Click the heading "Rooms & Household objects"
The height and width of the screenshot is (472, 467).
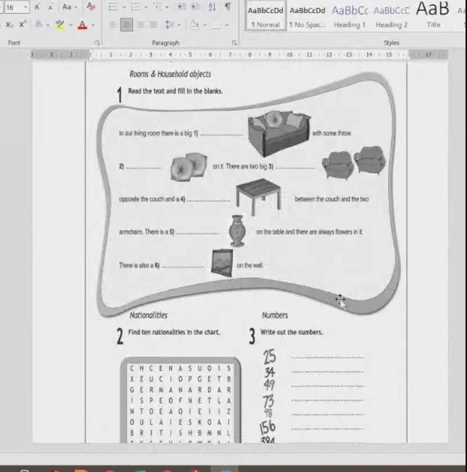(170, 74)
